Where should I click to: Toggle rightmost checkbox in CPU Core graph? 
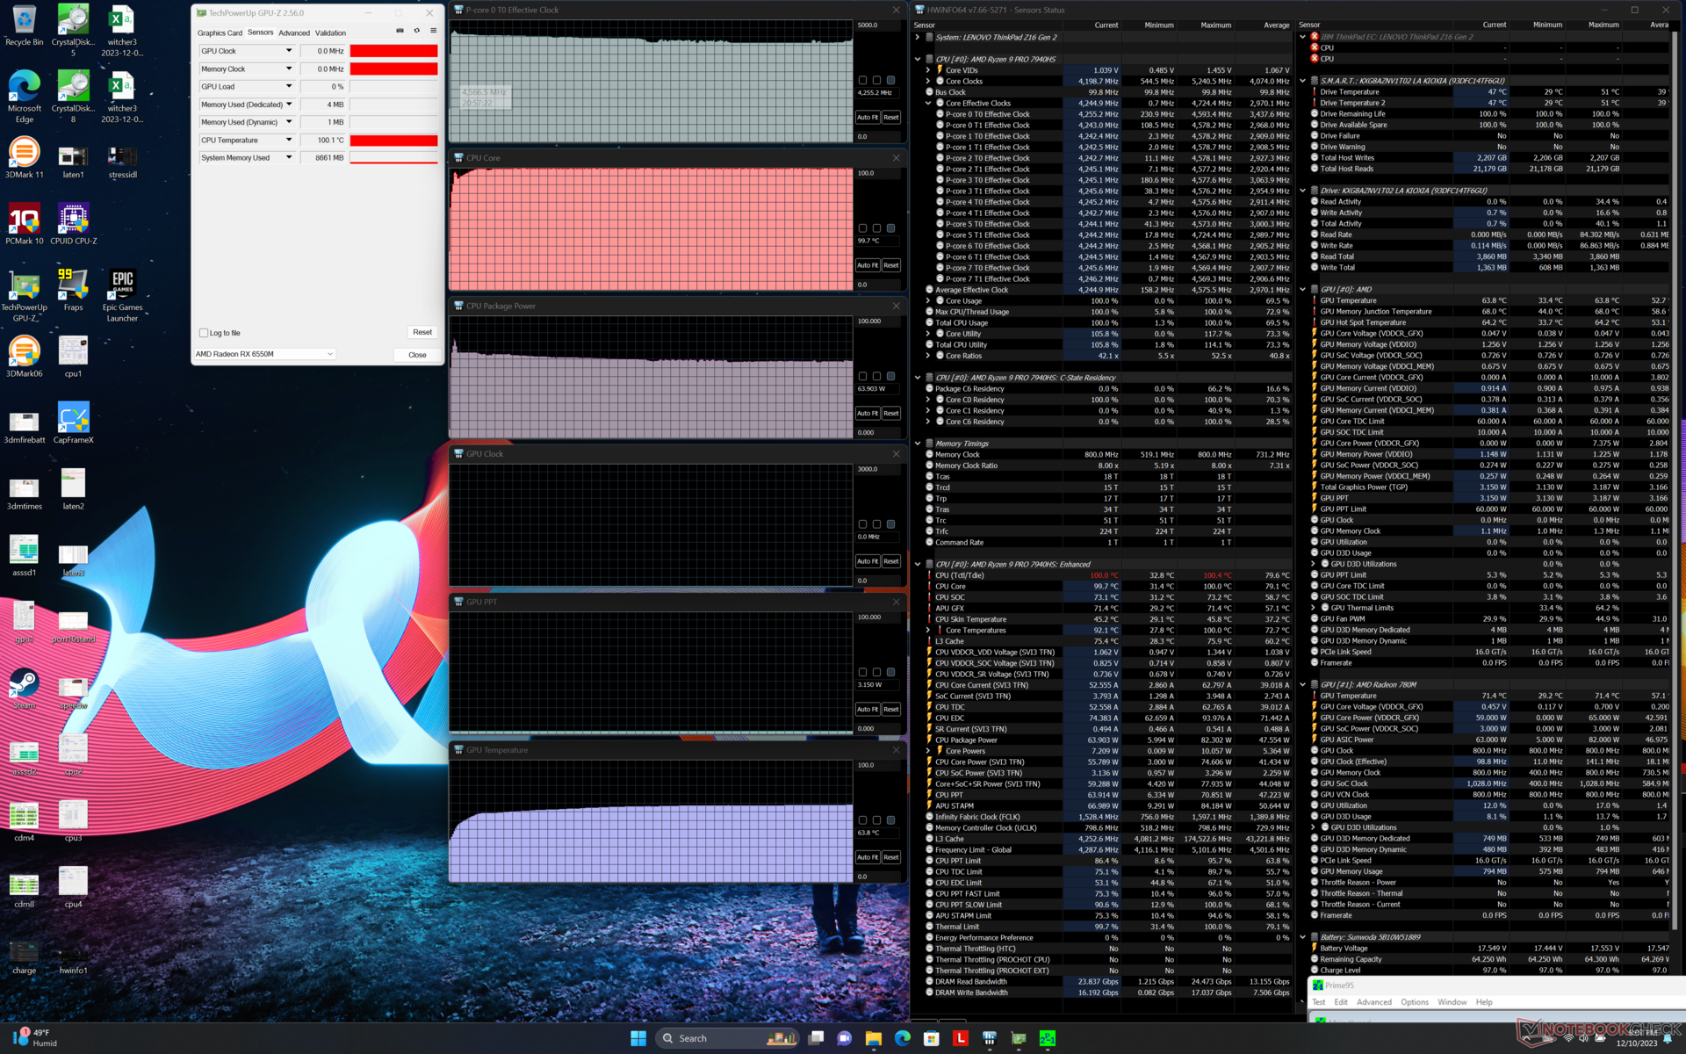890,228
